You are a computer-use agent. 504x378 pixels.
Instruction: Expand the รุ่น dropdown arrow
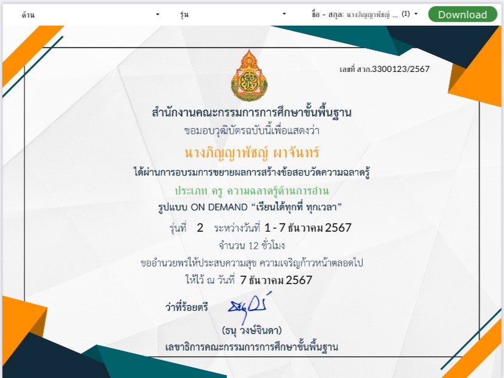pos(284,14)
